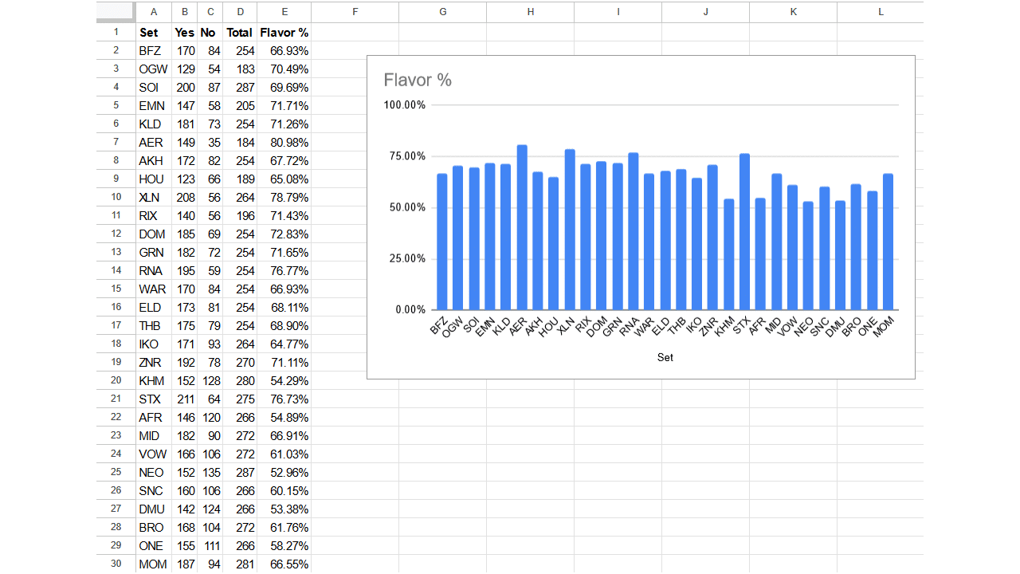Click the Total header cell
Viewport: 1020px width, 574px height.
pyautogui.click(x=239, y=33)
